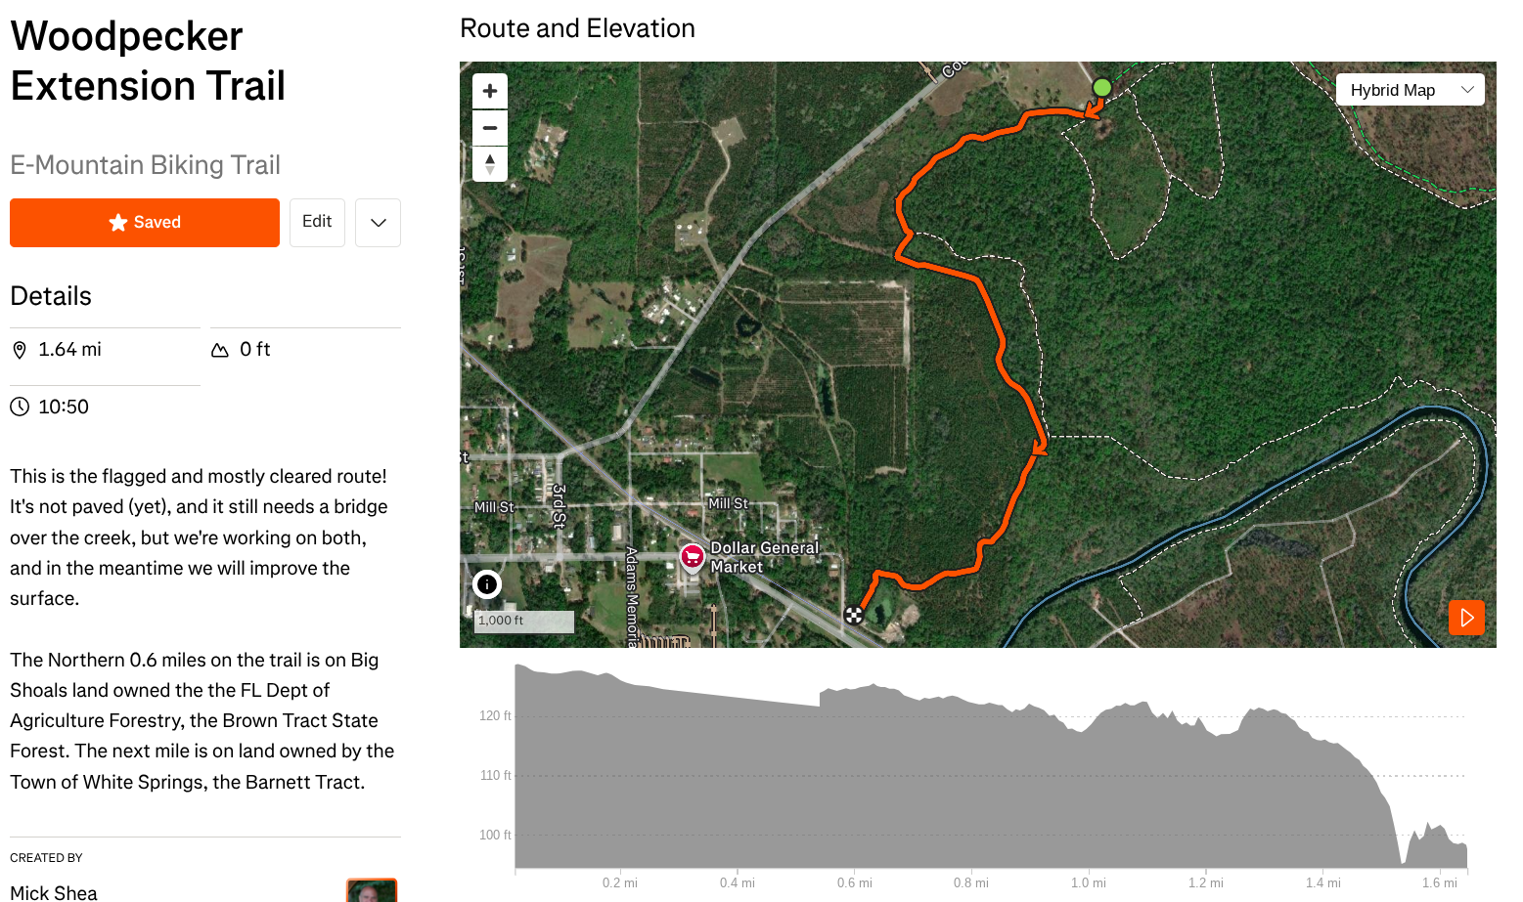Zoom out on the route map
The height and width of the screenshot is (902, 1523).
[x=490, y=128]
